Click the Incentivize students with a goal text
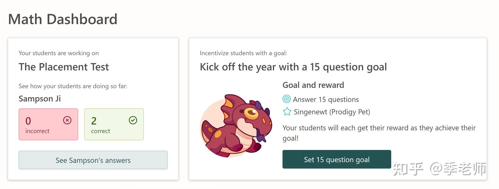This screenshot has width=499, height=189. (x=243, y=53)
